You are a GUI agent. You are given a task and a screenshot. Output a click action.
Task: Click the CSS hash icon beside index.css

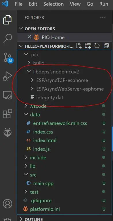(28, 132)
